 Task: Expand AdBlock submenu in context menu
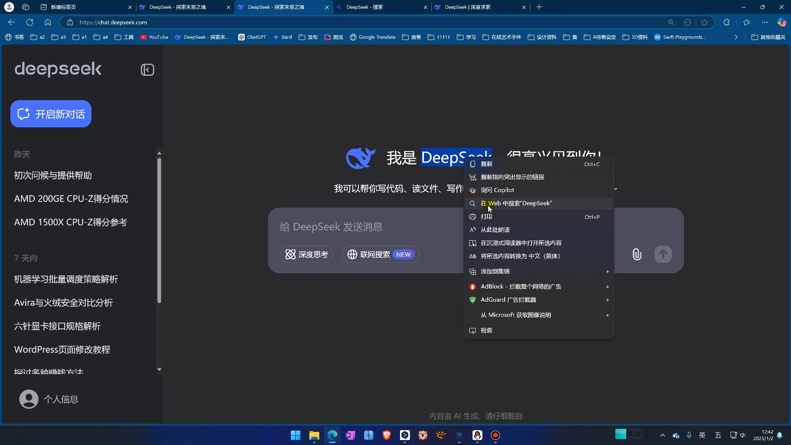coord(539,286)
